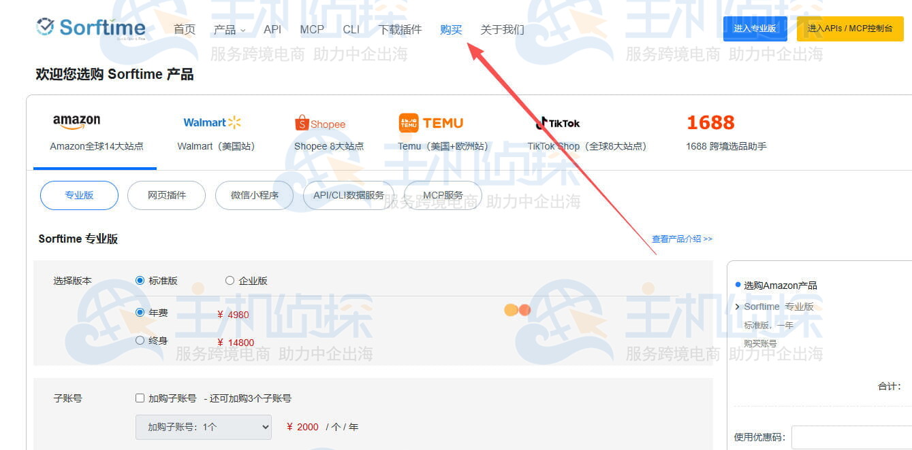Switch to 网页插件 tab
This screenshot has width=912, height=450.
coord(167,195)
